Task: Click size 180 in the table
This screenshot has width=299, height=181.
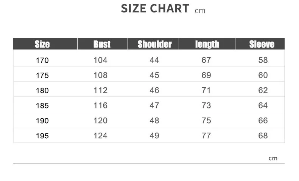Action: coord(42,90)
